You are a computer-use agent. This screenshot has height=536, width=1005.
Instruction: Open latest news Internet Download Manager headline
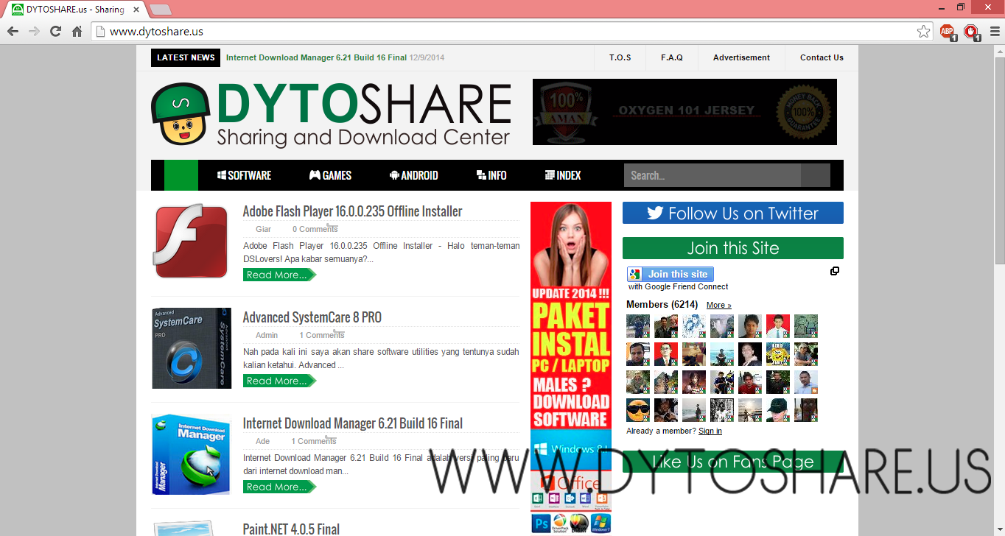click(316, 57)
